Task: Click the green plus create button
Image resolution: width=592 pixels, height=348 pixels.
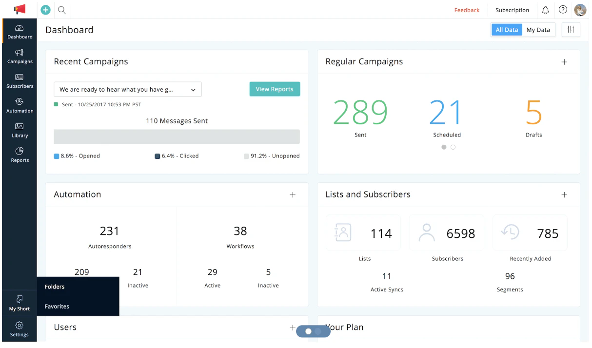Action: (45, 10)
